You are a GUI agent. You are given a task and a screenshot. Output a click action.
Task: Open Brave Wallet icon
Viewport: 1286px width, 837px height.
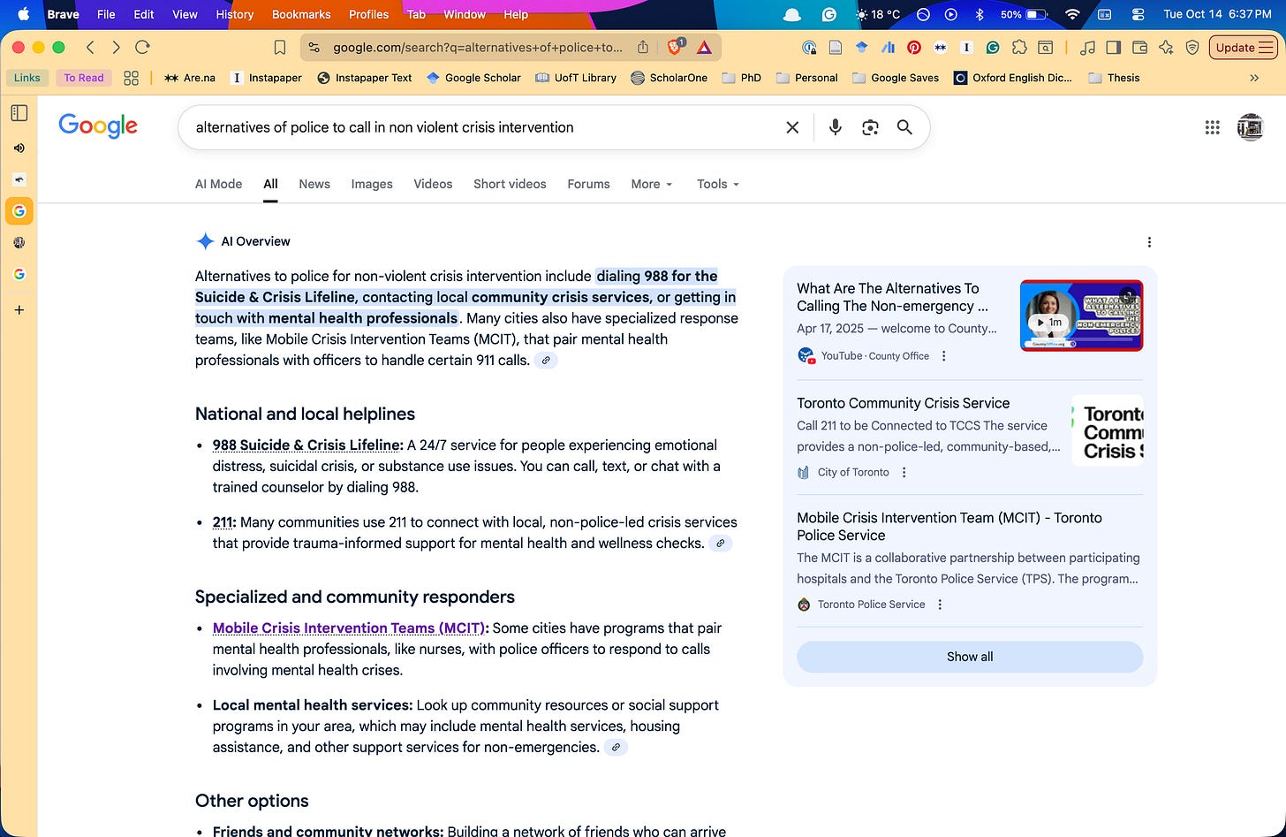[1140, 48]
